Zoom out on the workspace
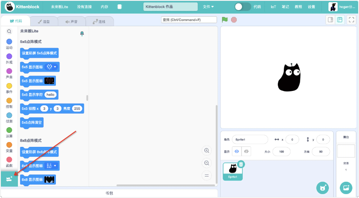359x198 pixels. (207, 163)
